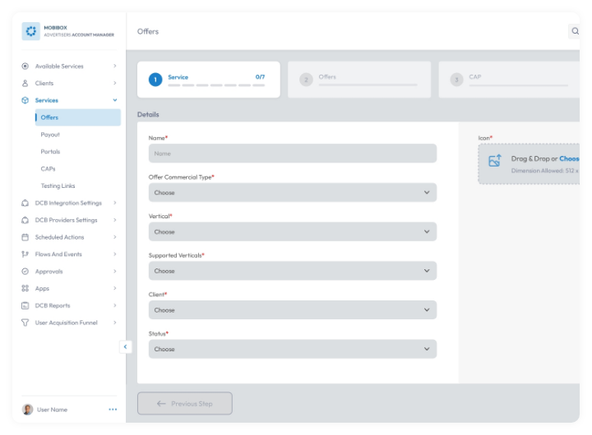The height and width of the screenshot is (435, 592).
Task: Click the Available Services target icon
Action: pos(25,66)
